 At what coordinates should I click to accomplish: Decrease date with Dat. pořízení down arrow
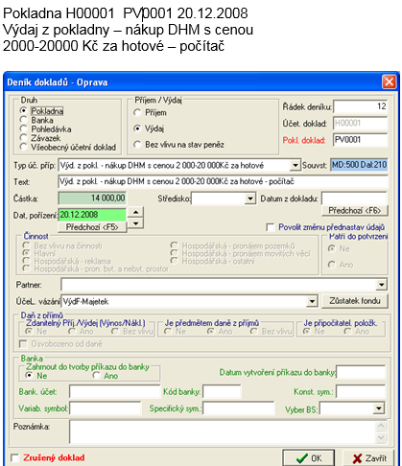[x=135, y=222]
